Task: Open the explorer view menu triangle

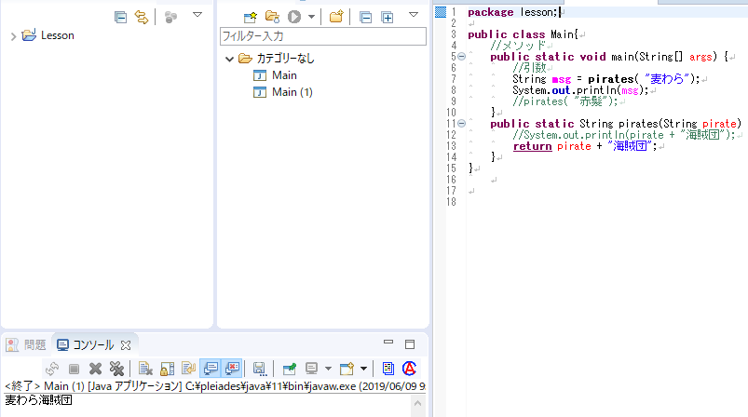Action: pyautogui.click(x=197, y=15)
